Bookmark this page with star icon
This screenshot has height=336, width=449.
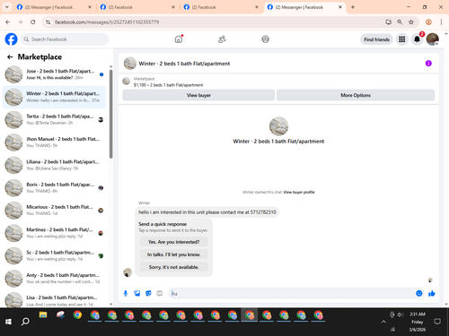[x=411, y=22]
